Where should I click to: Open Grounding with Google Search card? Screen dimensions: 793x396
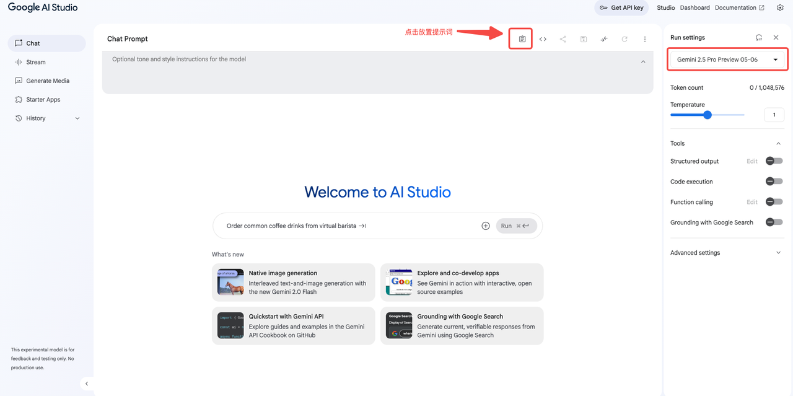pyautogui.click(x=462, y=326)
